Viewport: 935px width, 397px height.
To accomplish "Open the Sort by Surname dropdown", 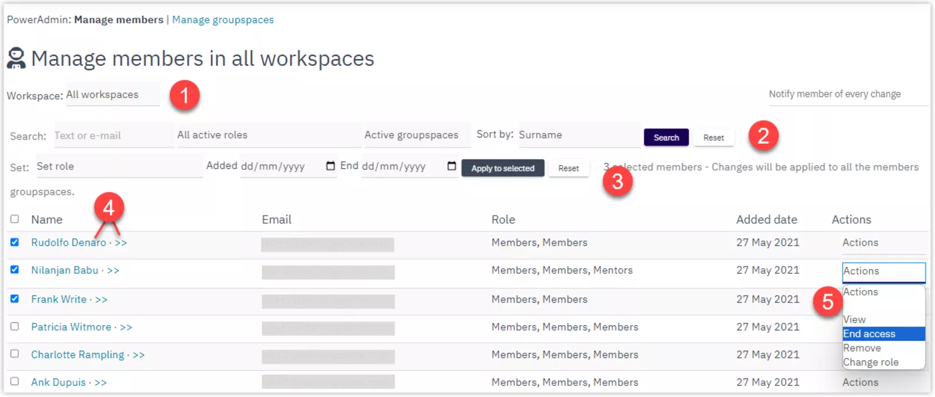I will [x=579, y=135].
